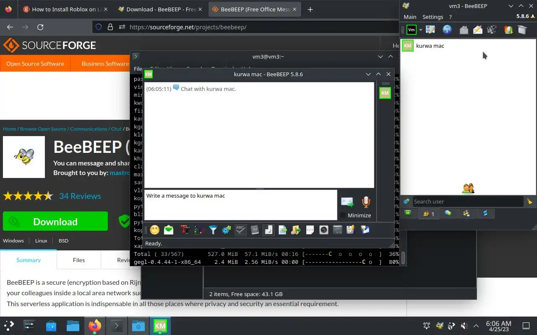Viewport: 537px width, 335px height.
Task: Click the send folder icon in chat toolbar
Action: coord(296,229)
